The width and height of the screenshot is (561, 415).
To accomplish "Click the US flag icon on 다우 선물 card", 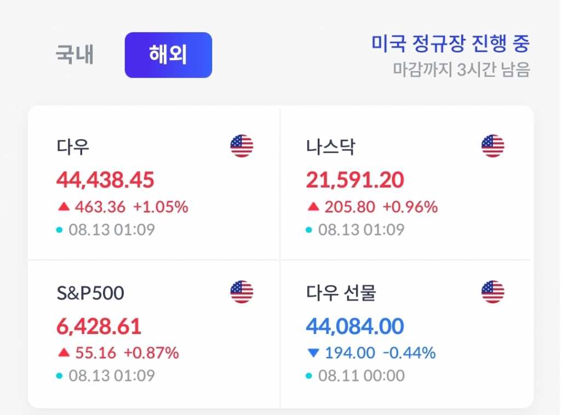I will [x=493, y=292].
